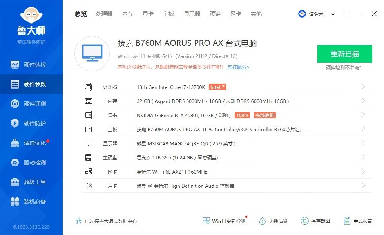Open 硬件体检 from the sidebar

31,65
